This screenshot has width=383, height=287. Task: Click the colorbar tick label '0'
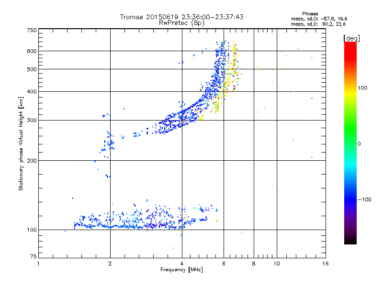[x=359, y=144]
